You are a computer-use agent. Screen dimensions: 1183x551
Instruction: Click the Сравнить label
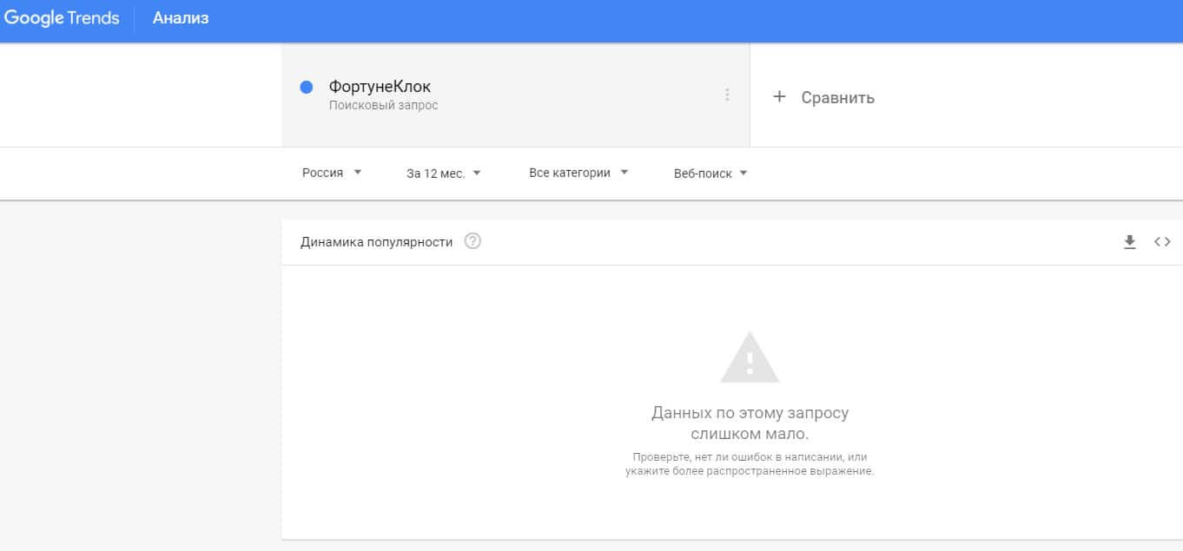[x=837, y=98]
